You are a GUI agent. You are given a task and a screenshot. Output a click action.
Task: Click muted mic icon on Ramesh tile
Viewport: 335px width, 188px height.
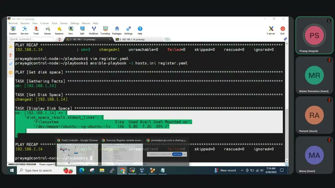[329, 101]
